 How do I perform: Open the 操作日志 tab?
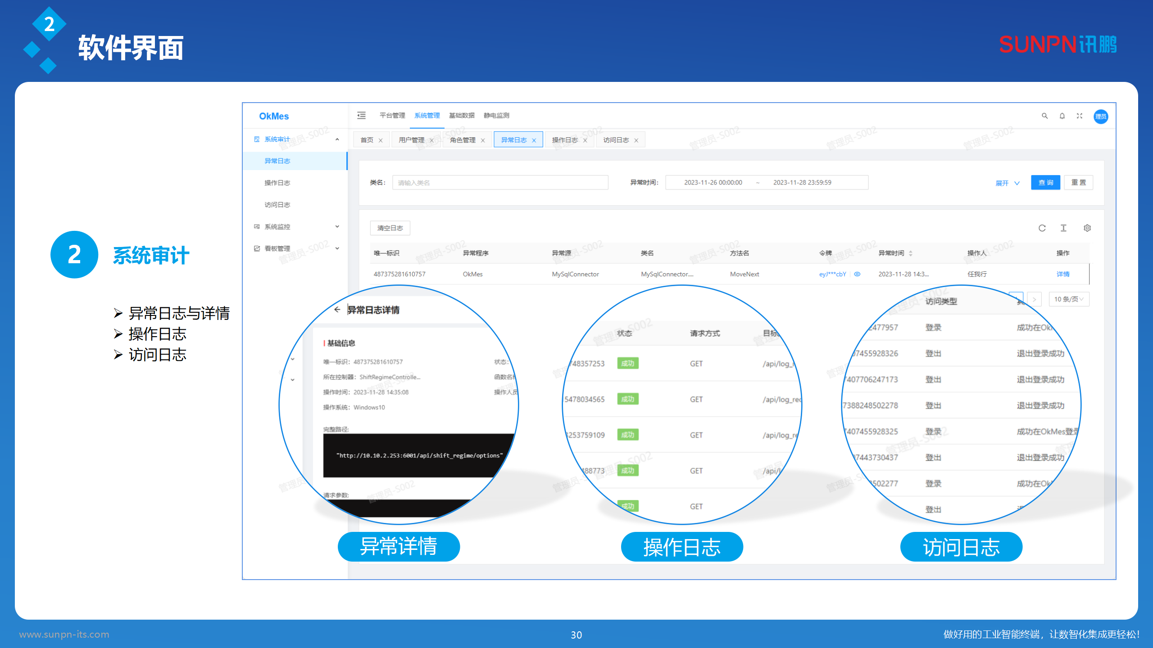(x=565, y=140)
